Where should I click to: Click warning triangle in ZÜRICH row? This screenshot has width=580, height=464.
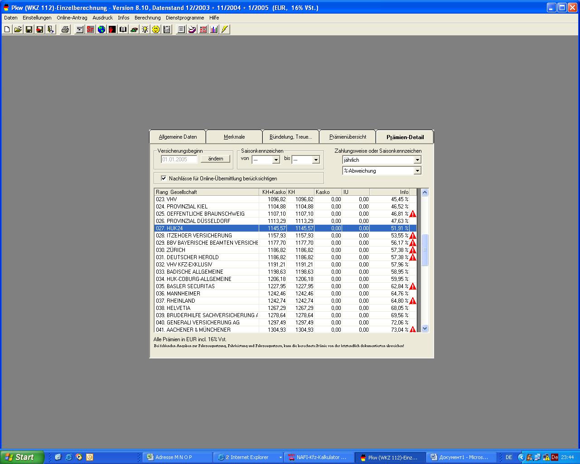tap(413, 250)
